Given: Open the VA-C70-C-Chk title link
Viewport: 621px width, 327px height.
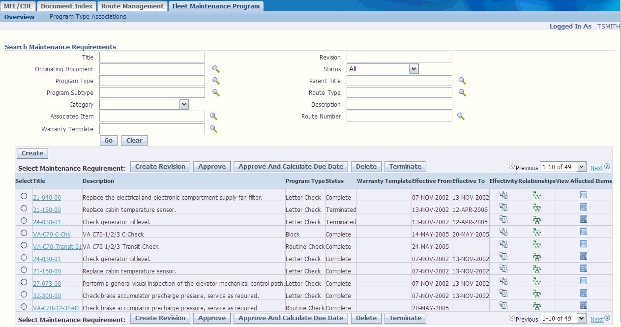Looking at the screenshot, I should tap(52, 235).
